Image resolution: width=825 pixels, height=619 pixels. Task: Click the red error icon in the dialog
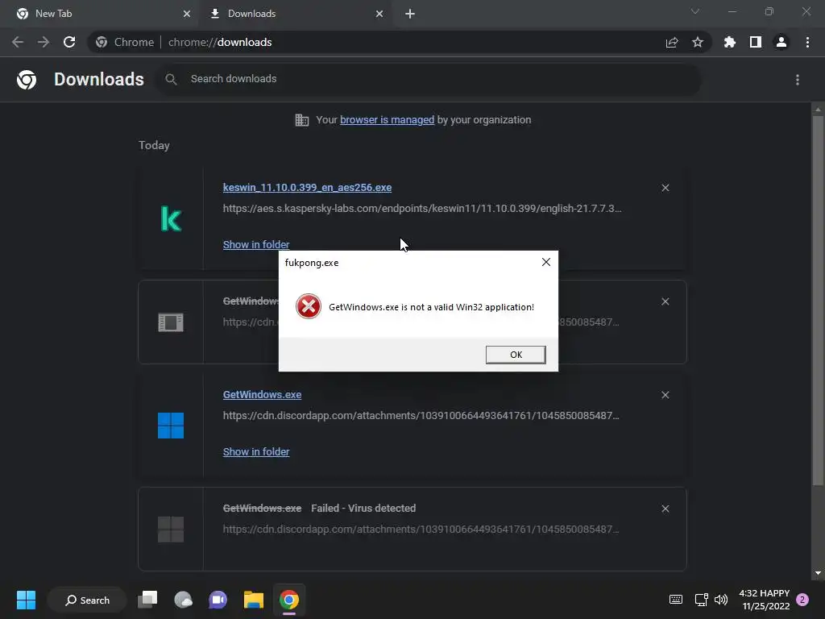click(x=309, y=307)
